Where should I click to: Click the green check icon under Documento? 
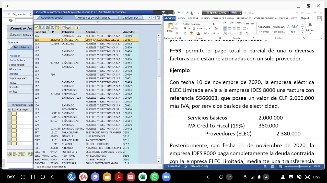coord(11,20)
